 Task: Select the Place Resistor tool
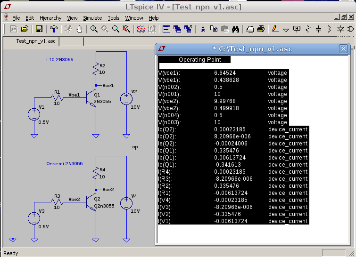click(x=307, y=29)
